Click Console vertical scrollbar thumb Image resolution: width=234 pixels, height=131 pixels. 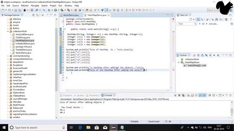click(232, 111)
